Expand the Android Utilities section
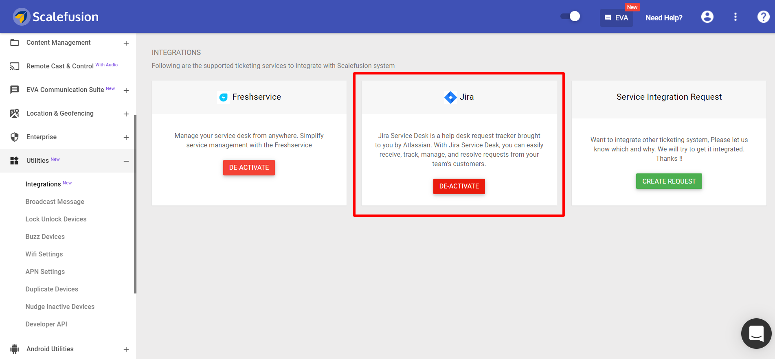775x359 pixels. 126,349
